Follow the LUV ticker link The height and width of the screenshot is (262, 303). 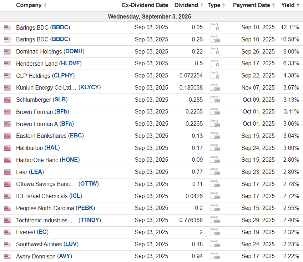[x=71, y=244]
